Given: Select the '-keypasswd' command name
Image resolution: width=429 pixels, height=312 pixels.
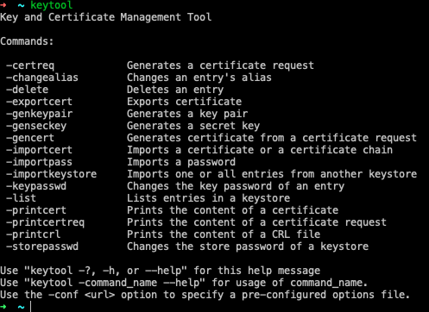Looking at the screenshot, I should tap(36, 186).
